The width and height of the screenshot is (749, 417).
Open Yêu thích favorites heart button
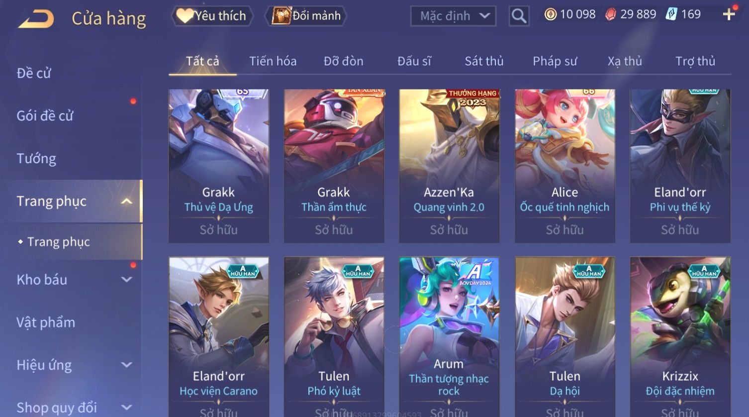tap(212, 16)
